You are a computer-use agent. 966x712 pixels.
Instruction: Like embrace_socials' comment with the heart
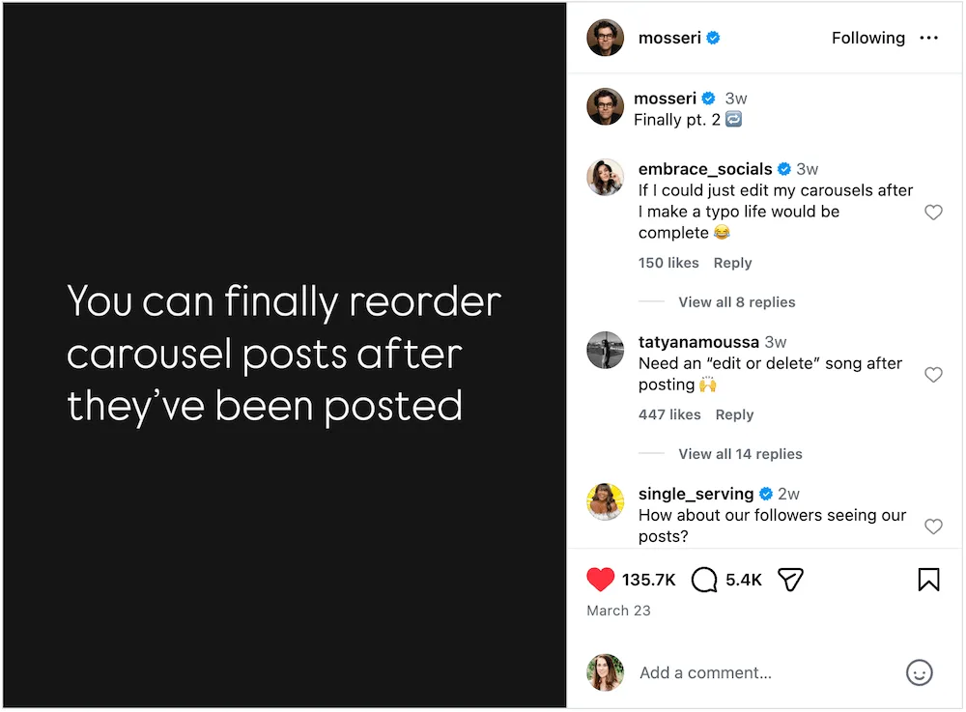pyautogui.click(x=933, y=212)
